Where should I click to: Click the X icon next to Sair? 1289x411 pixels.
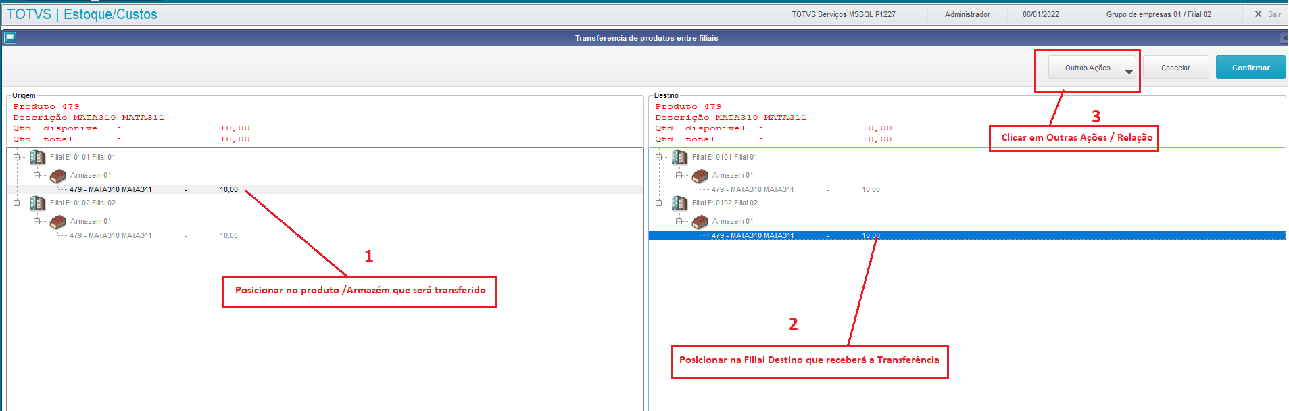[x=1258, y=14]
